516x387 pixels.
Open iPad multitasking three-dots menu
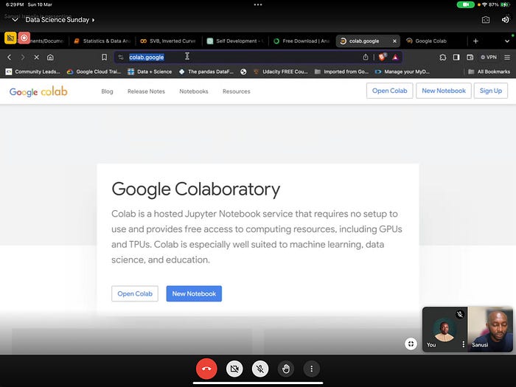tap(258, 4)
